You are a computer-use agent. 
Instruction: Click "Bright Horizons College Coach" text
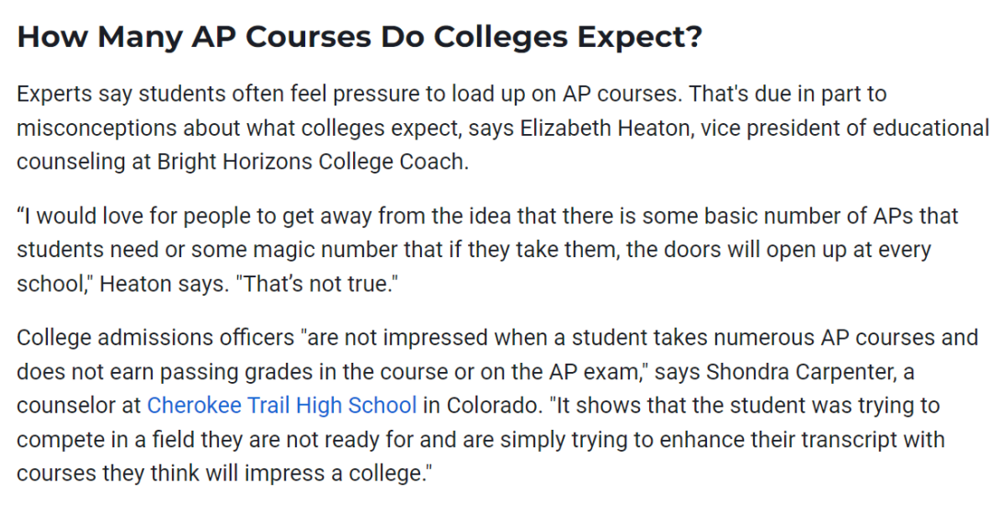[x=312, y=162]
